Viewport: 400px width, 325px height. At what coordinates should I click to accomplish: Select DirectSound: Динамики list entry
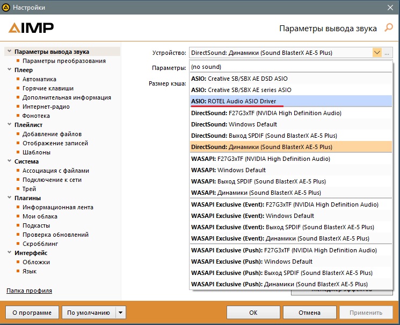(291, 147)
